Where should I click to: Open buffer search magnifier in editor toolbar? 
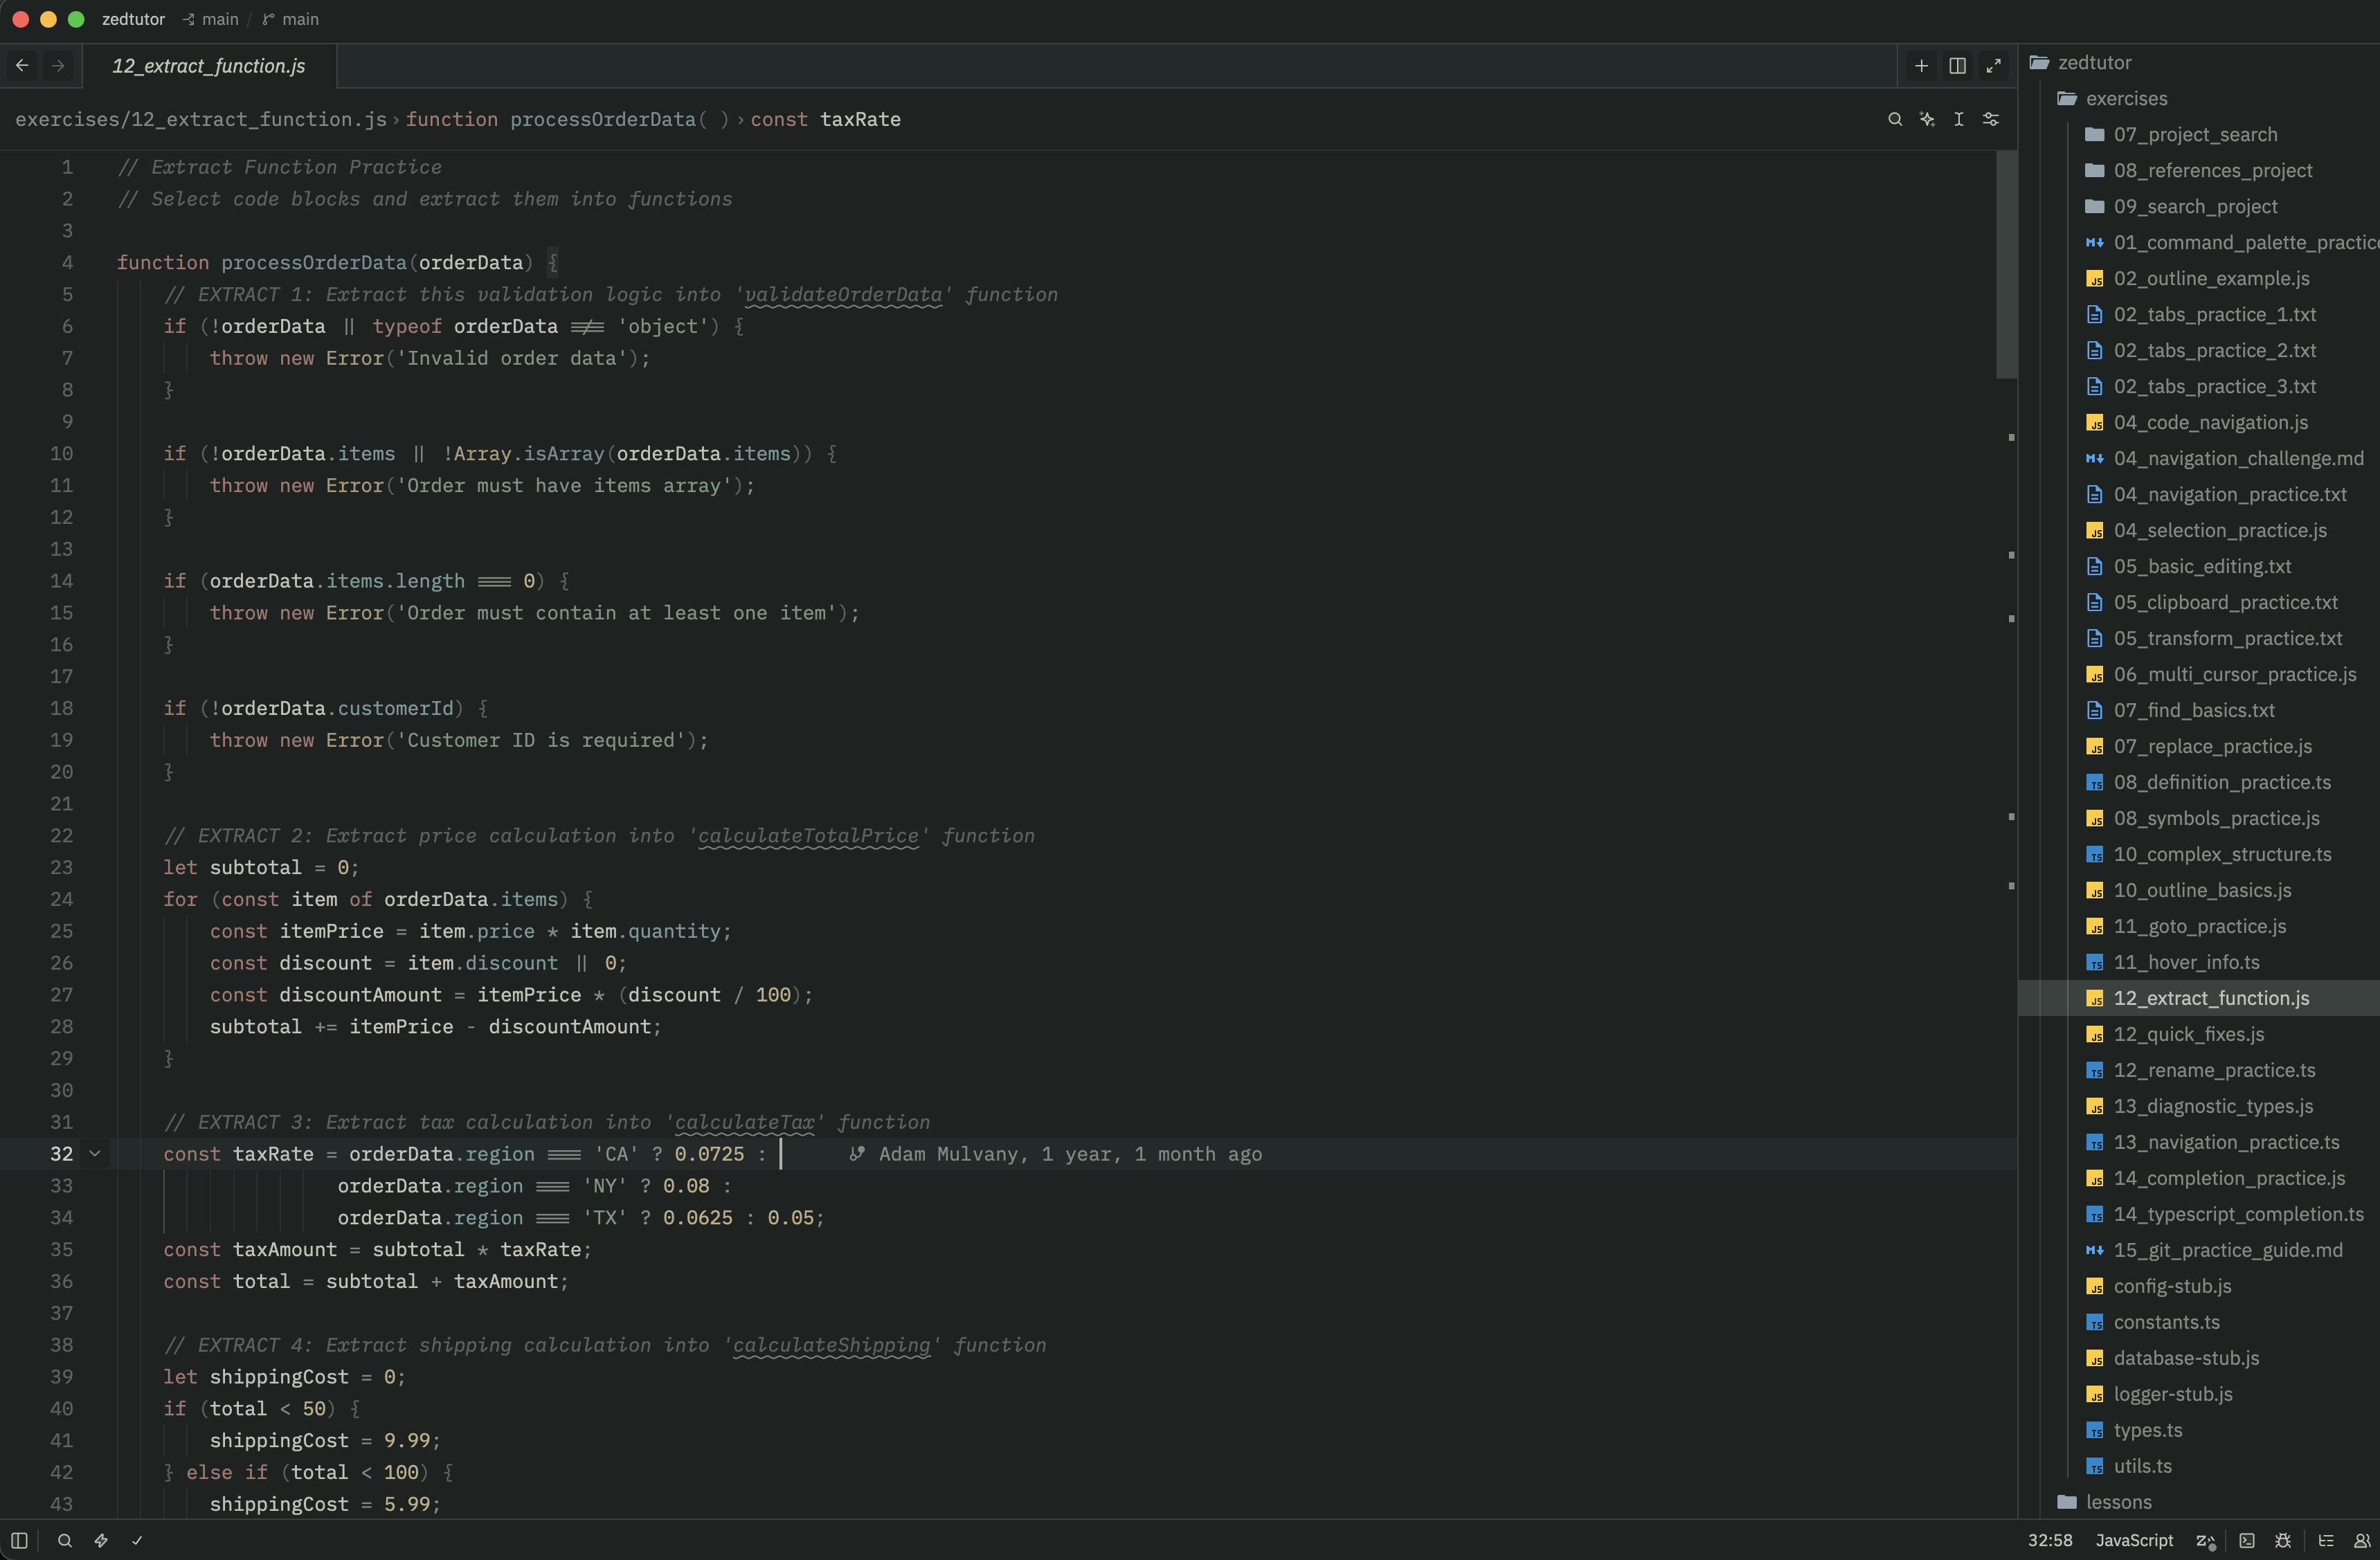(x=1894, y=119)
